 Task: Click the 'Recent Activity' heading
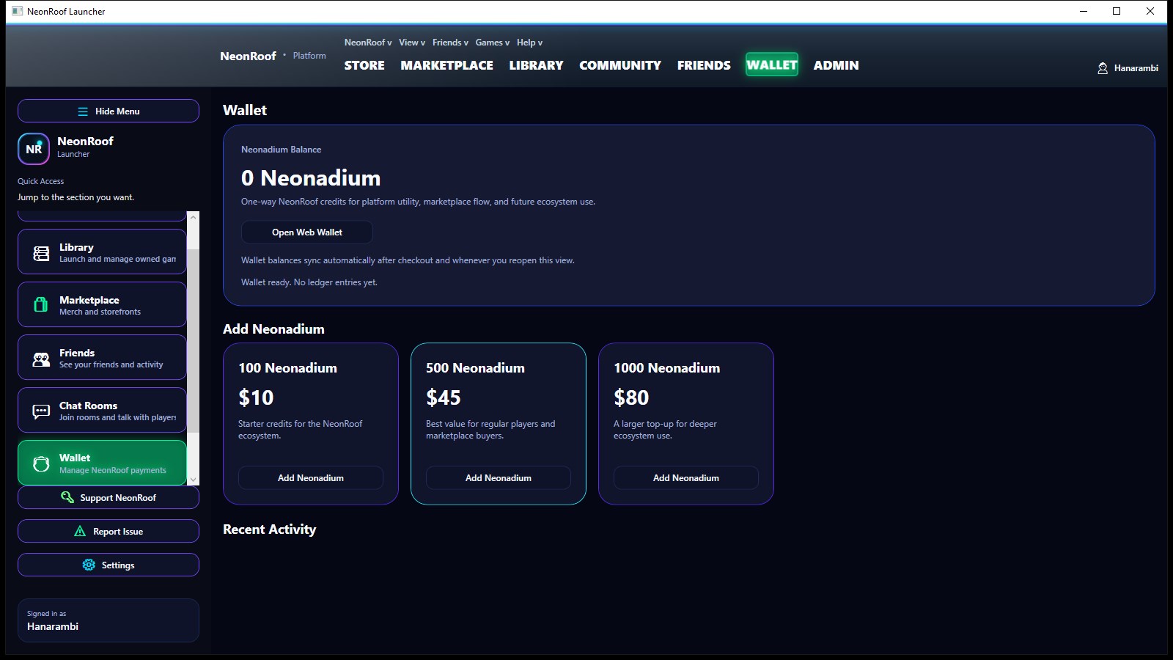(x=270, y=529)
